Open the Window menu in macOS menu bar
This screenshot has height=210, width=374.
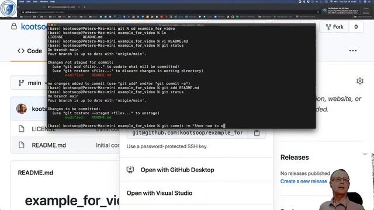tap(44, 1)
